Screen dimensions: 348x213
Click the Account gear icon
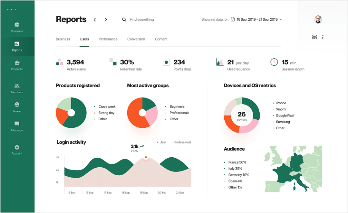coord(17,147)
